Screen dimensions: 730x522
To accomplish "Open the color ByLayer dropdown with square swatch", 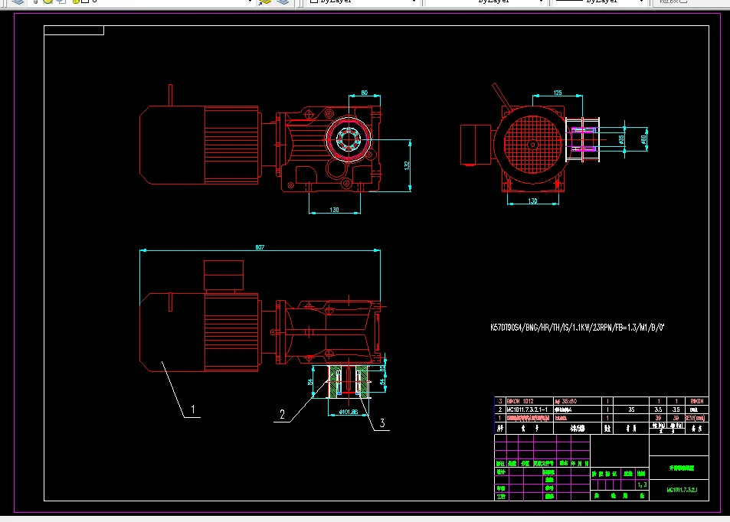I will [362, 2].
